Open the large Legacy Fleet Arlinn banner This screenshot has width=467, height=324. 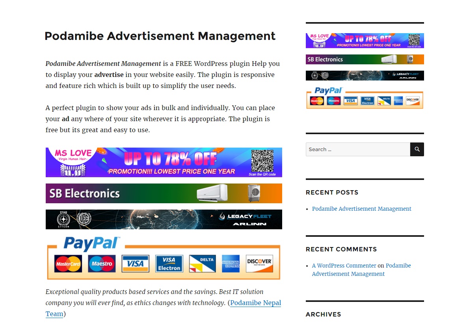click(164, 219)
